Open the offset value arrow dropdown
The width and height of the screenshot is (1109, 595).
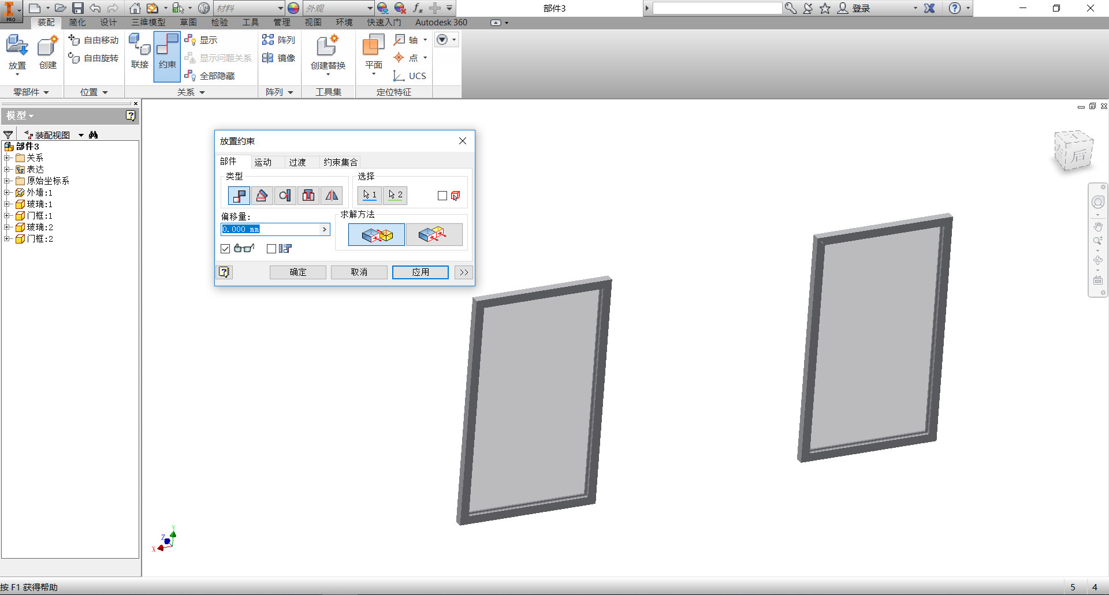click(325, 229)
